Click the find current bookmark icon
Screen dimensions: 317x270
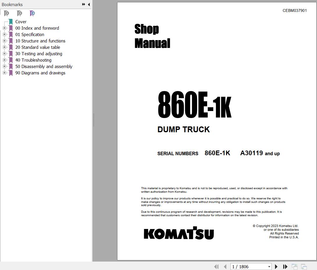click(x=32, y=13)
